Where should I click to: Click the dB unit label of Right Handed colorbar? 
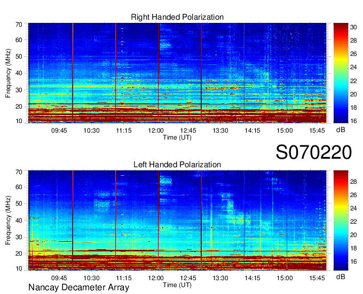point(341,130)
